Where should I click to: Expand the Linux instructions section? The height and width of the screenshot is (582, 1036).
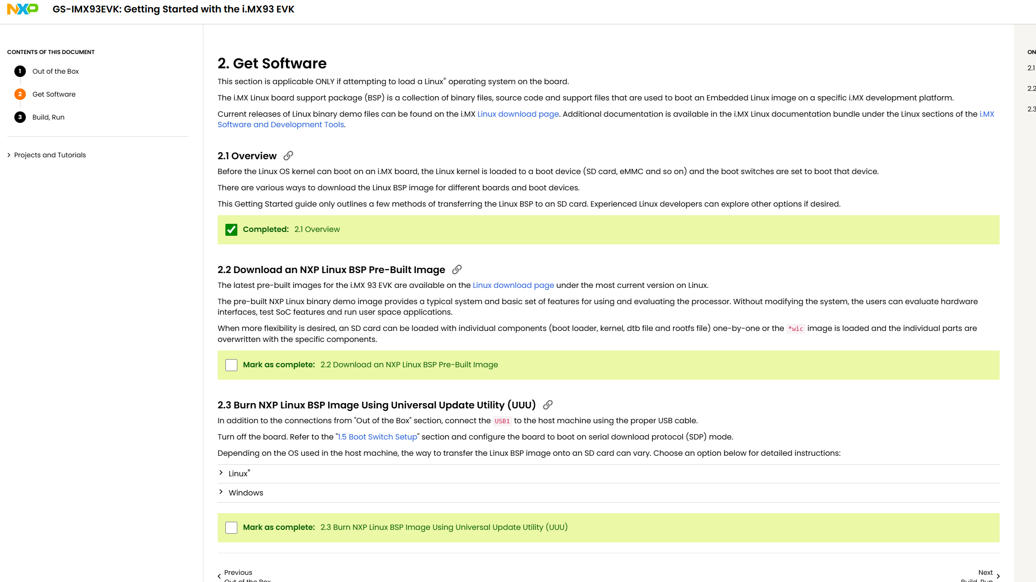tap(238, 473)
